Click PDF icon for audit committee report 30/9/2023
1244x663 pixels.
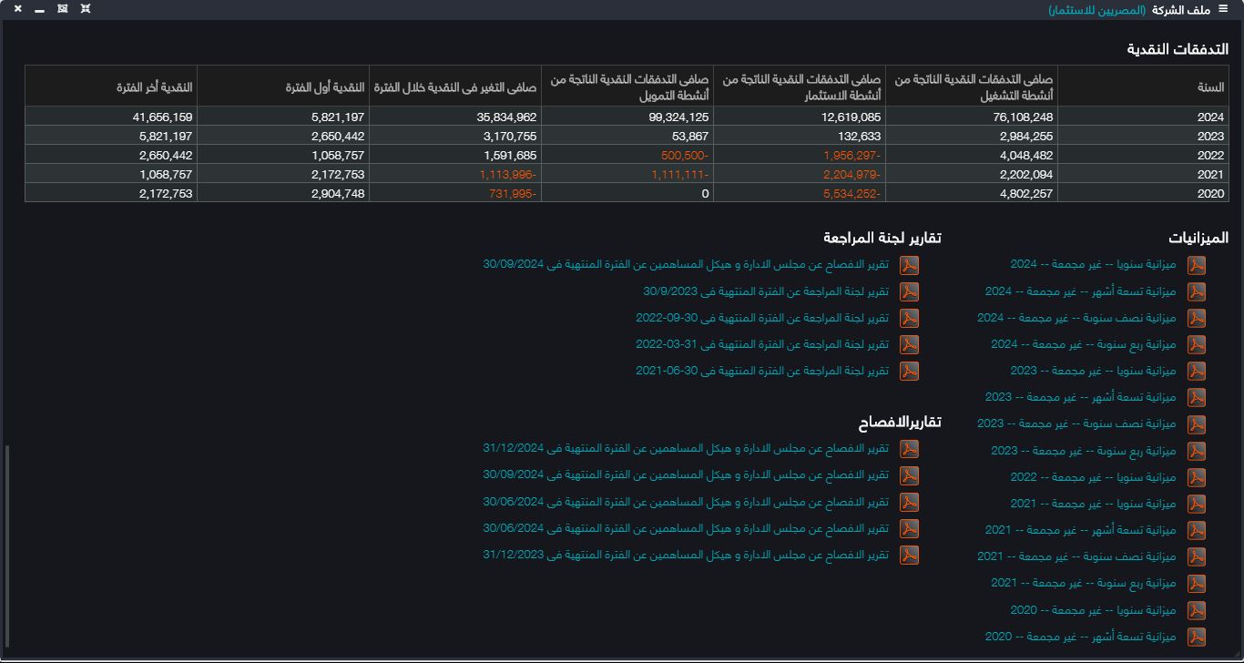point(909,291)
